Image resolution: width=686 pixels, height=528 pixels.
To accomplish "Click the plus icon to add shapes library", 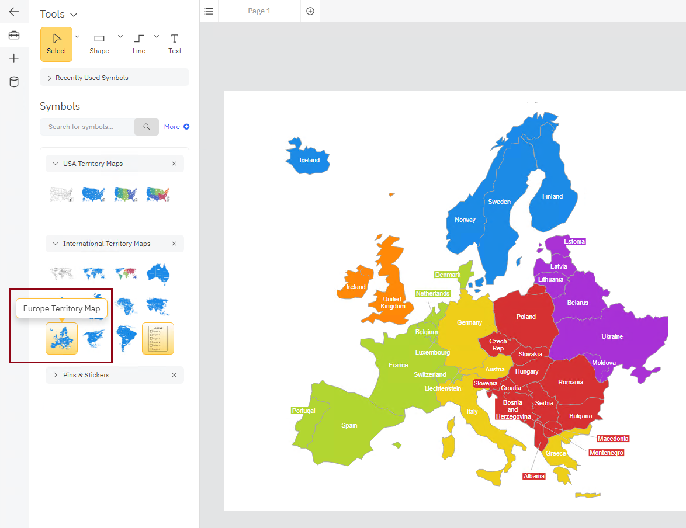I will [14, 58].
